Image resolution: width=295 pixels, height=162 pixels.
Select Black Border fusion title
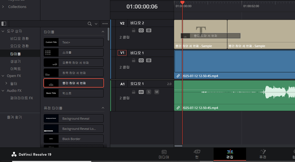coord(74,139)
